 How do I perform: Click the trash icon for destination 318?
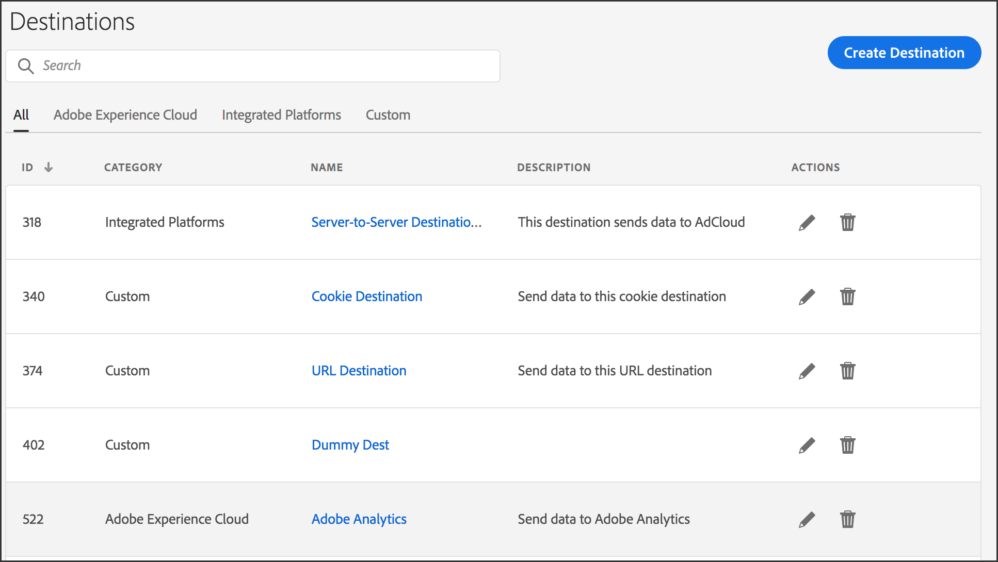848,222
